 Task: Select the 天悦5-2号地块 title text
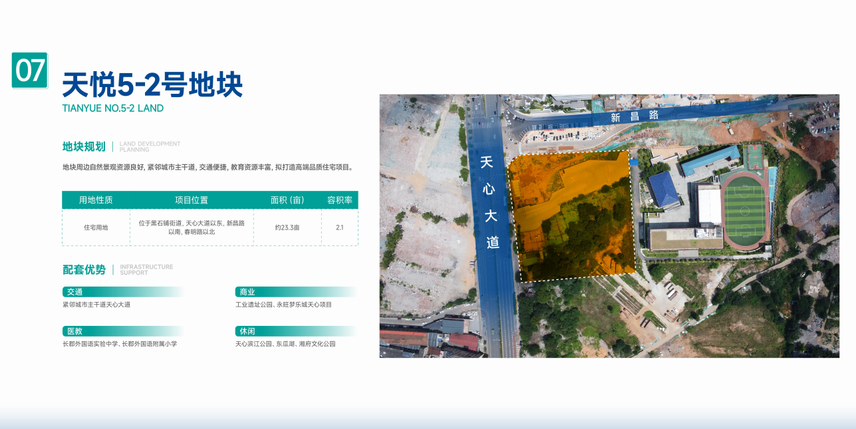152,86
